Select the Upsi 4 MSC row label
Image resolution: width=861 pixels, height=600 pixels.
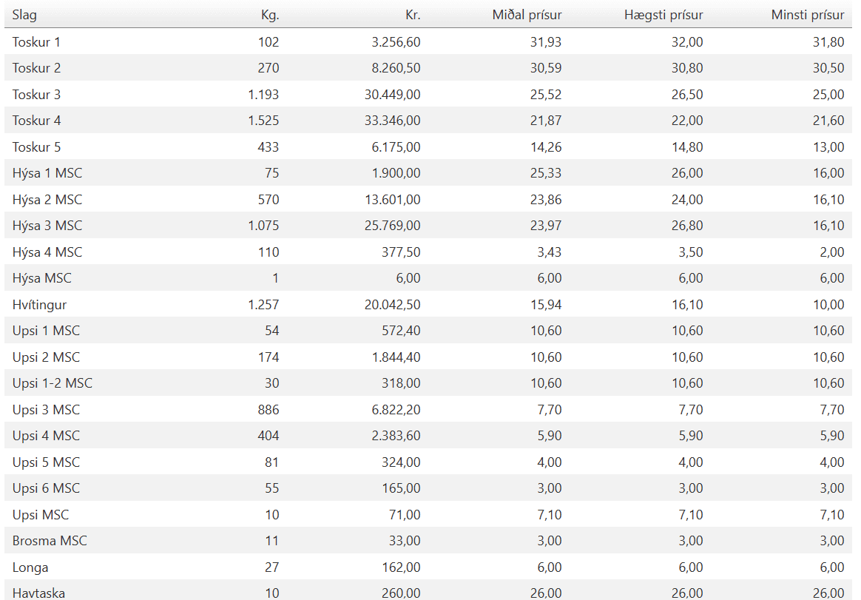pyautogui.click(x=46, y=436)
